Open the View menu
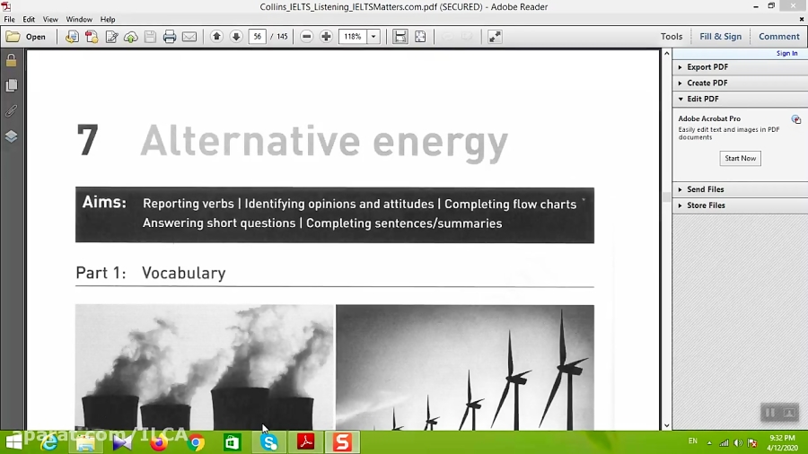Viewport: 808px width, 454px height. [x=50, y=19]
